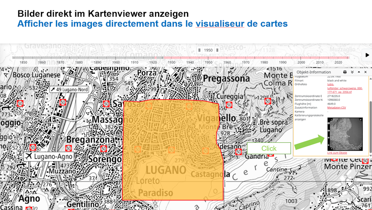Click the 50 marker left of Gandria
Screen dimensions: 372x210
pyautogui.click(x=238, y=152)
